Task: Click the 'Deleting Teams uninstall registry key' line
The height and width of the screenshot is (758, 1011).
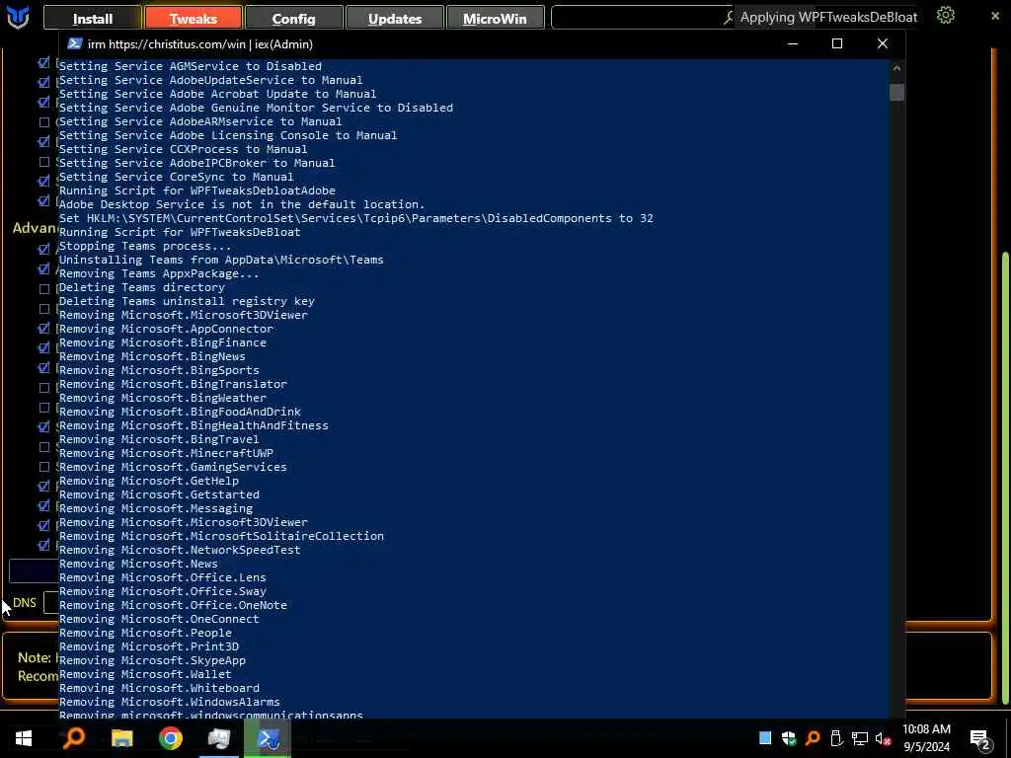Action: pyautogui.click(x=187, y=301)
